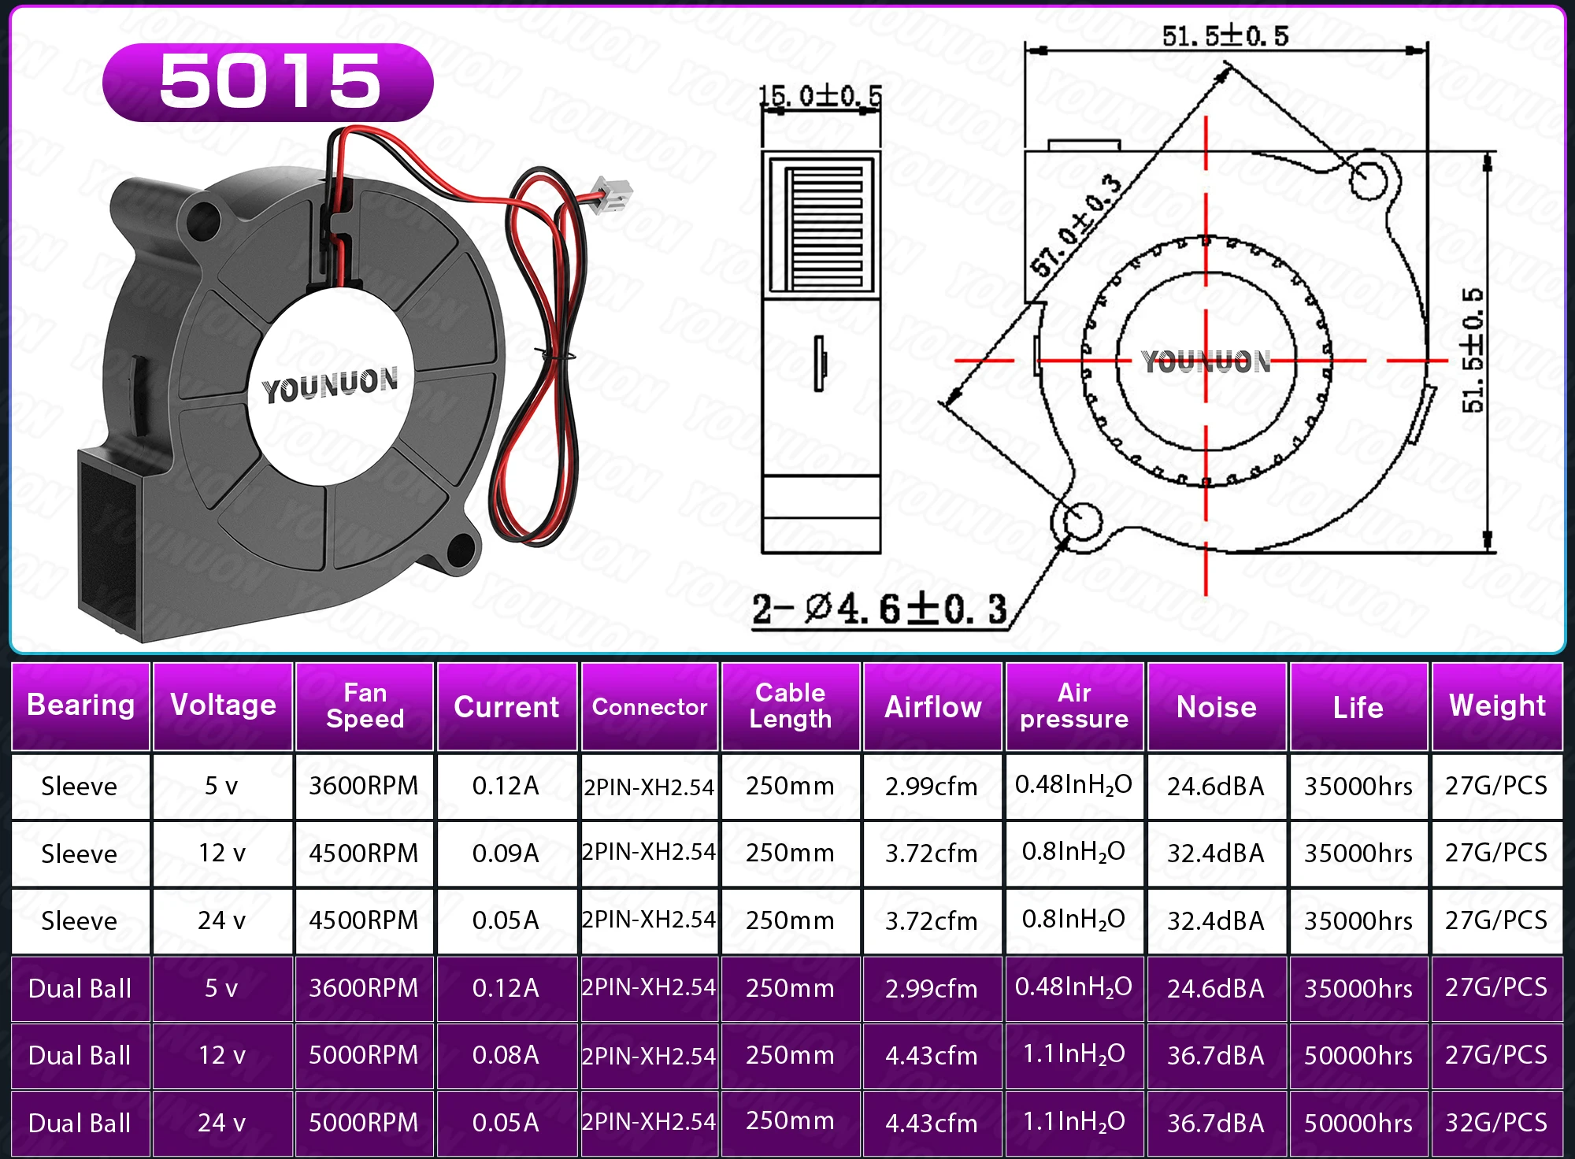Select the Bearing column header
Viewport: 1575px width, 1159px height.
(x=80, y=705)
